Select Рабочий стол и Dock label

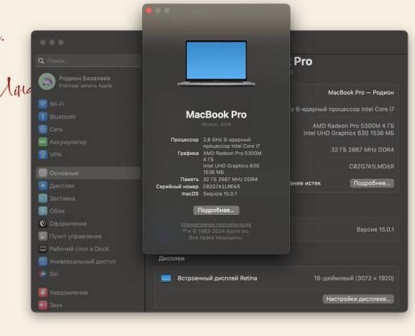(79, 249)
